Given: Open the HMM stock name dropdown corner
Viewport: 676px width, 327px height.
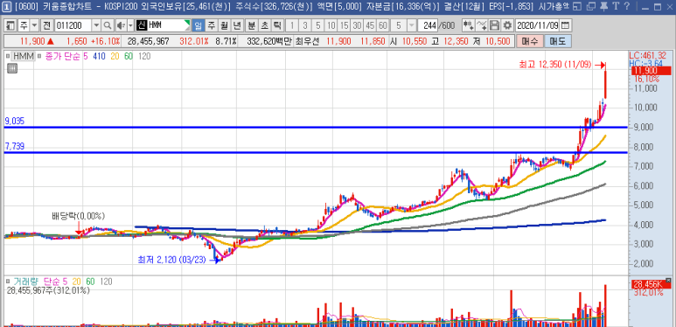Looking at the screenshot, I should click(x=186, y=24).
